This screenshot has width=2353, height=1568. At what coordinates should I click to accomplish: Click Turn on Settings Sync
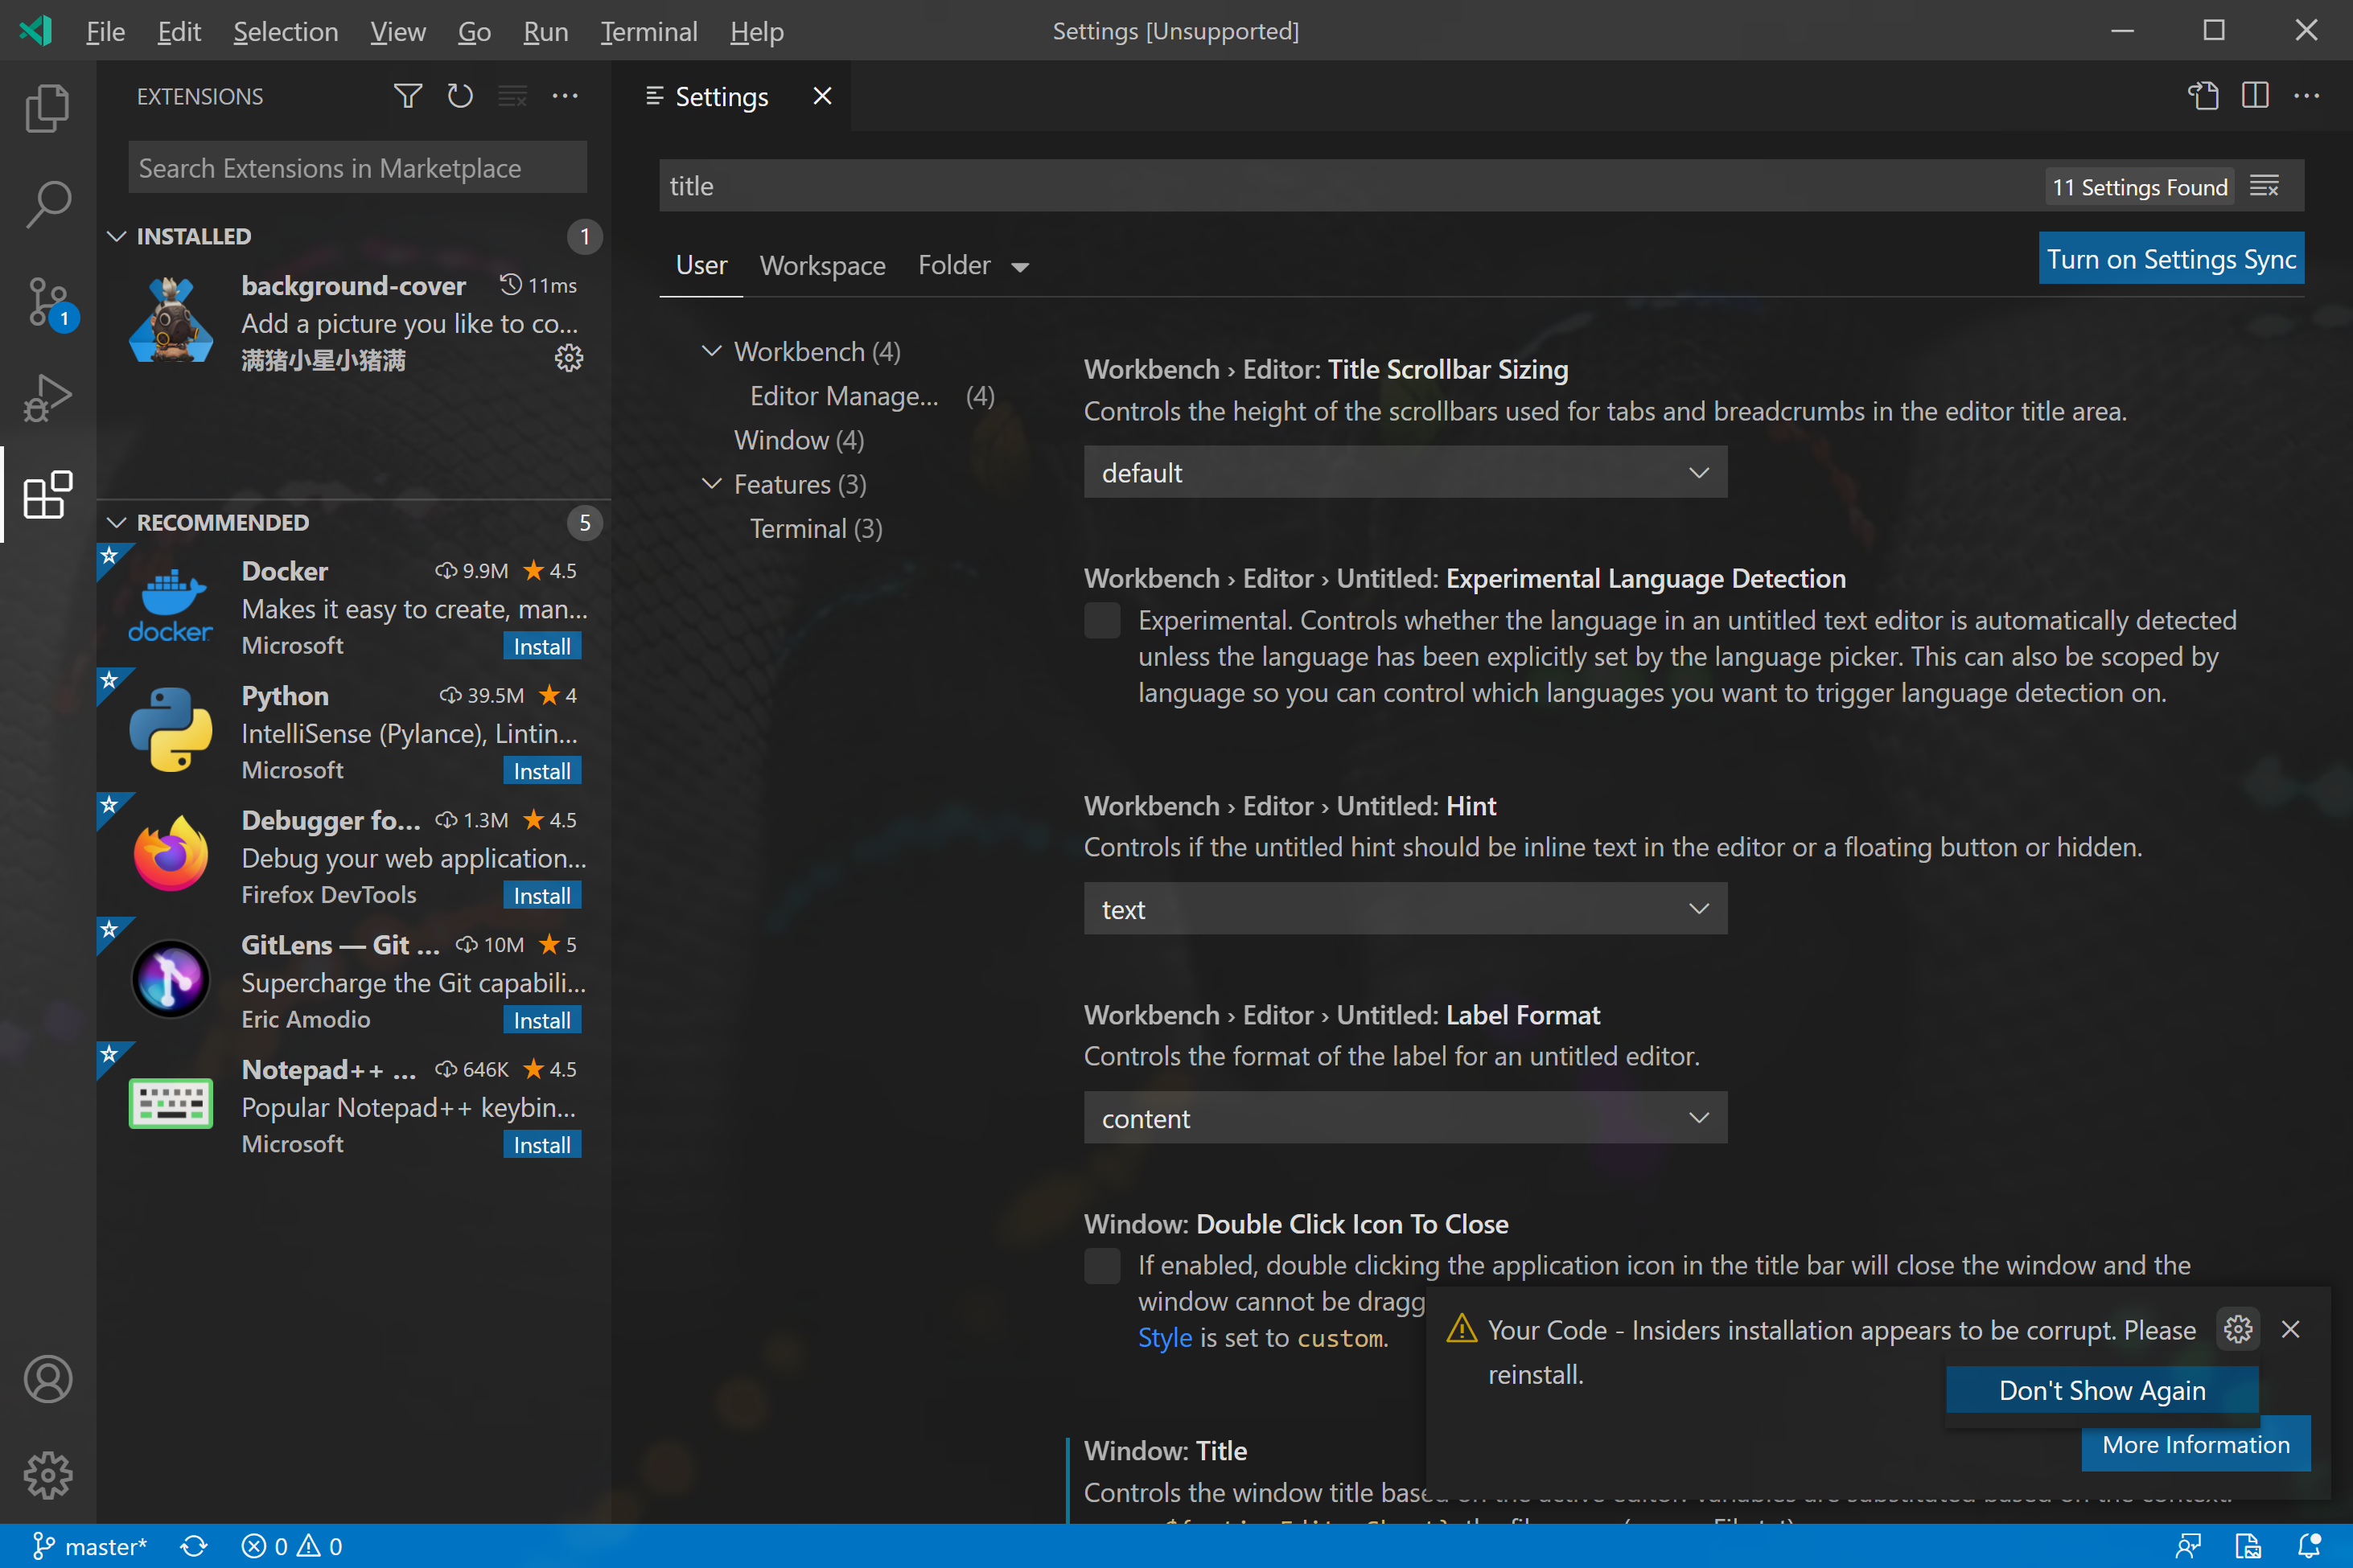(2171, 258)
